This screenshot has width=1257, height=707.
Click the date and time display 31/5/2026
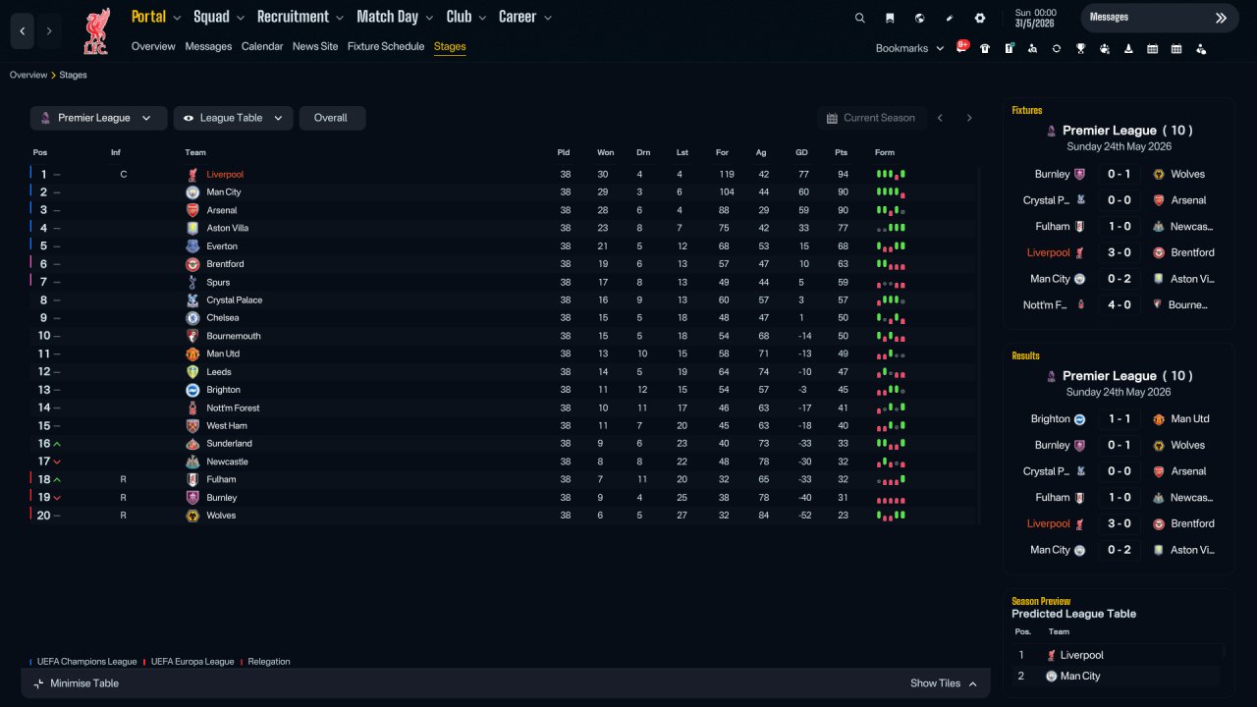tap(1034, 18)
